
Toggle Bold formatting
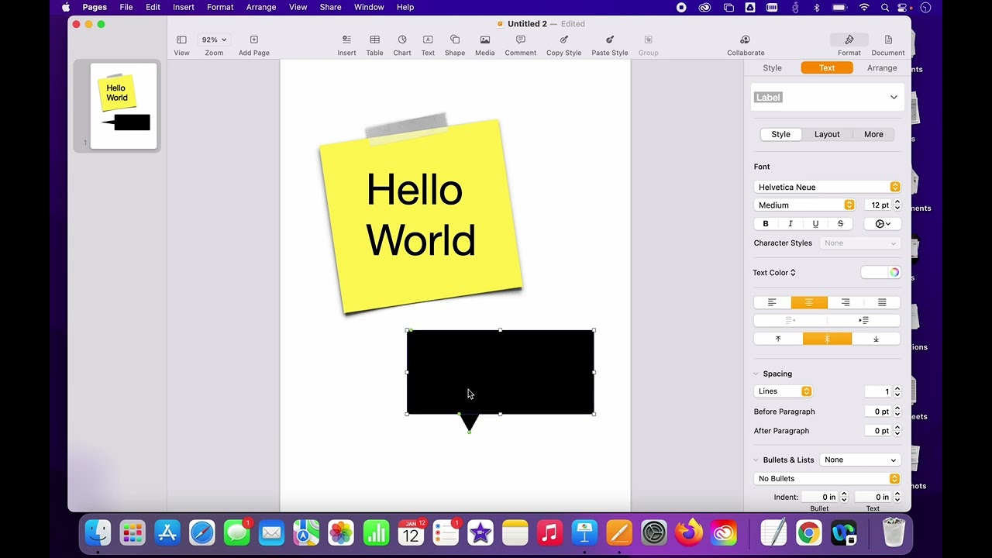766,224
